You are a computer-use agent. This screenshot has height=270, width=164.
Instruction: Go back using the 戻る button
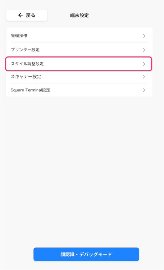pyautogui.click(x=27, y=15)
